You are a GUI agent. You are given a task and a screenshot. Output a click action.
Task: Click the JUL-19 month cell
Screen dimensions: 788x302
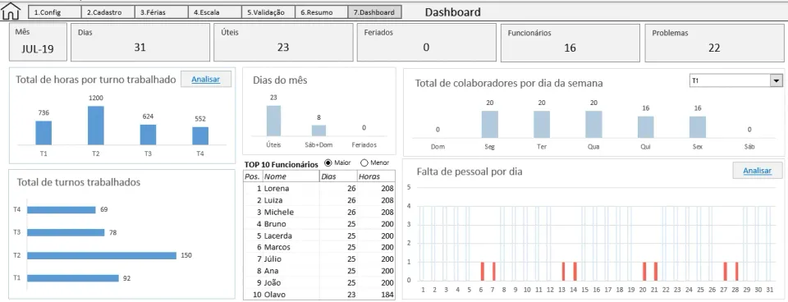pos(38,49)
